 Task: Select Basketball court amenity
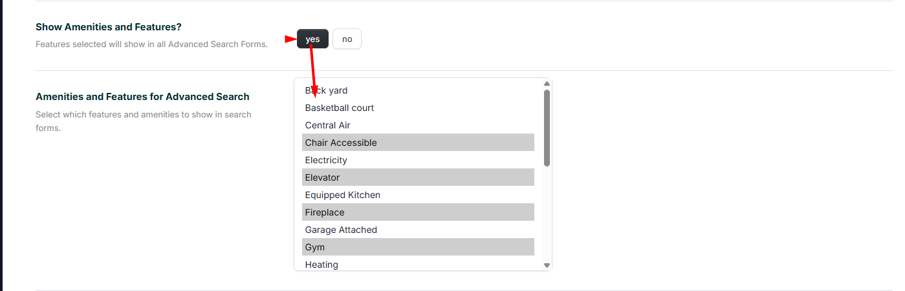340,108
